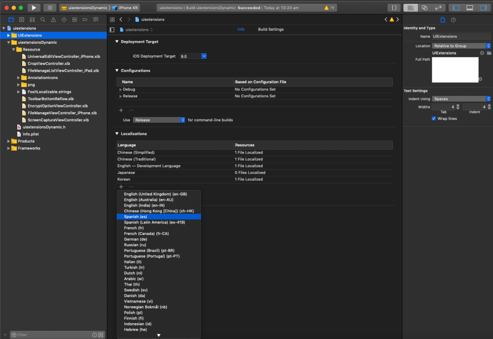
Task: Open the Report navigator
Action: point(96,19)
